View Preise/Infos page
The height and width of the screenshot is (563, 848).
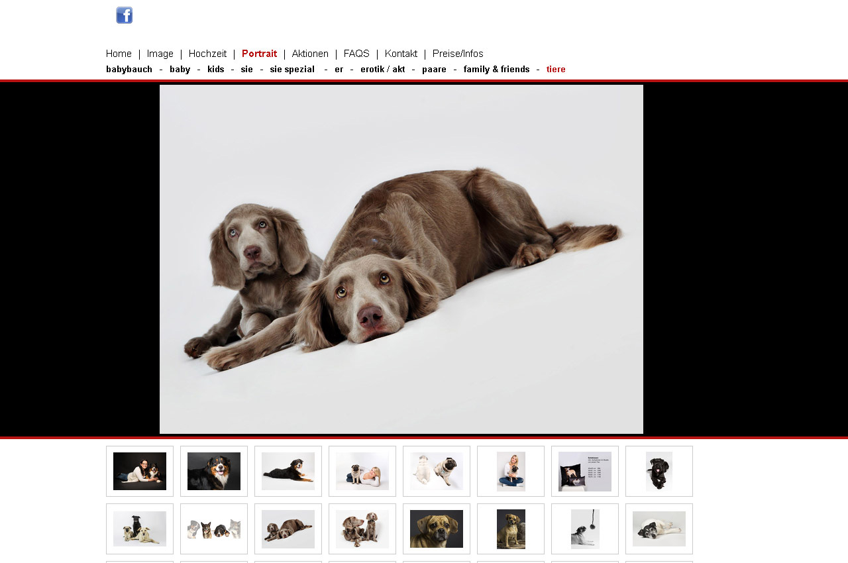458,54
